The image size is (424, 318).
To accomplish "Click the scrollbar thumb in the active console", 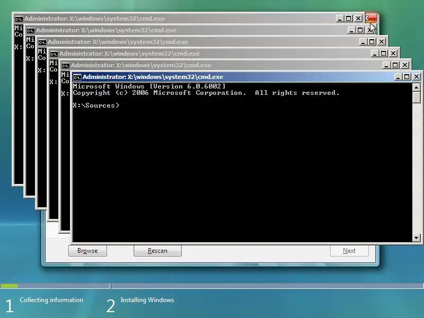I will [x=416, y=97].
